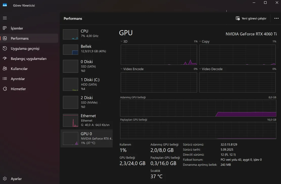Click the Paylaşılan GPU belleği graph

198,130
